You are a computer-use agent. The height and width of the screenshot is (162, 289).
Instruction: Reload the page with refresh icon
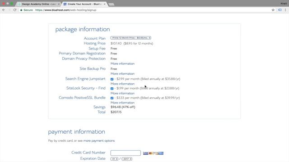pyautogui.click(x=15, y=10)
